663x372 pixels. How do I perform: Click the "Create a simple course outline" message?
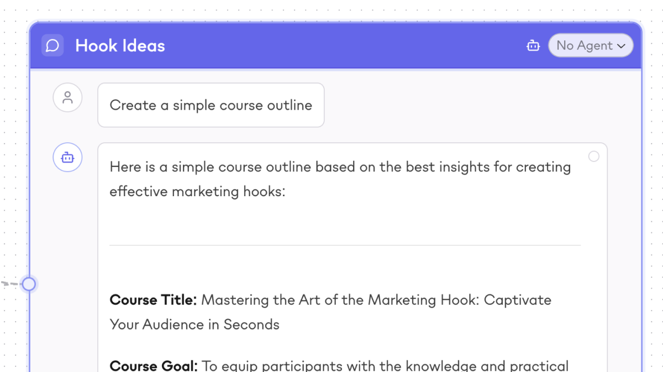point(211,105)
